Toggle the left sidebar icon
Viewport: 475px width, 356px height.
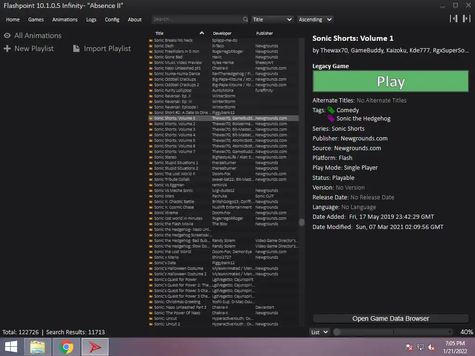(454, 19)
